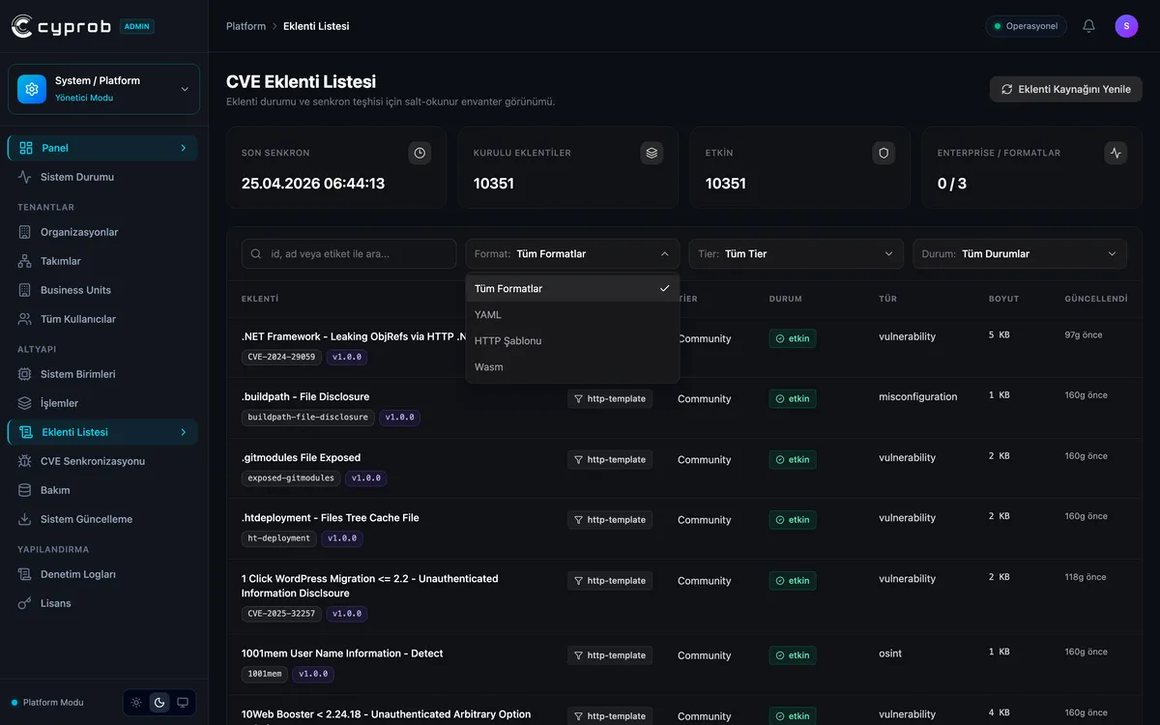The height and width of the screenshot is (725, 1160).
Task: Open Sistem Birimleri in sidebar
Action: (103, 374)
